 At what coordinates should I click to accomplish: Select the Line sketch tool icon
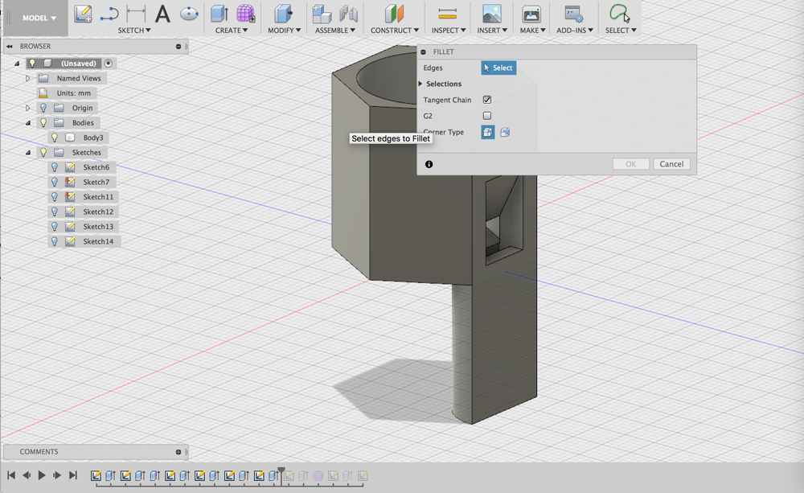point(109,14)
